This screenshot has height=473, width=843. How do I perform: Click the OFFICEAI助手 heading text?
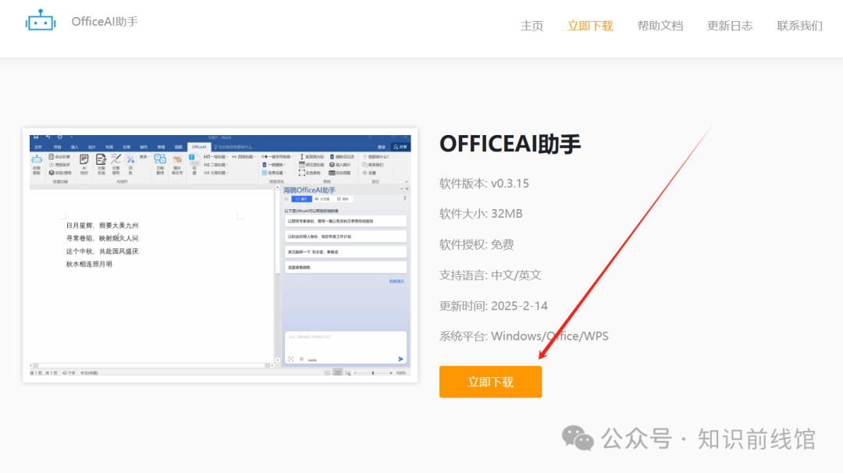(510, 144)
